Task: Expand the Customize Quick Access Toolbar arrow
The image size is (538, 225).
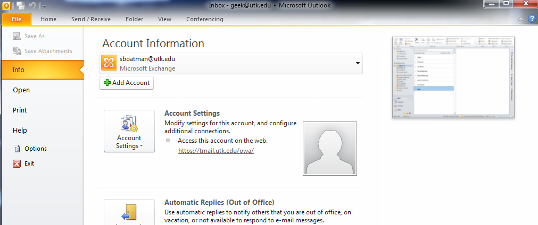Action: click(x=44, y=6)
